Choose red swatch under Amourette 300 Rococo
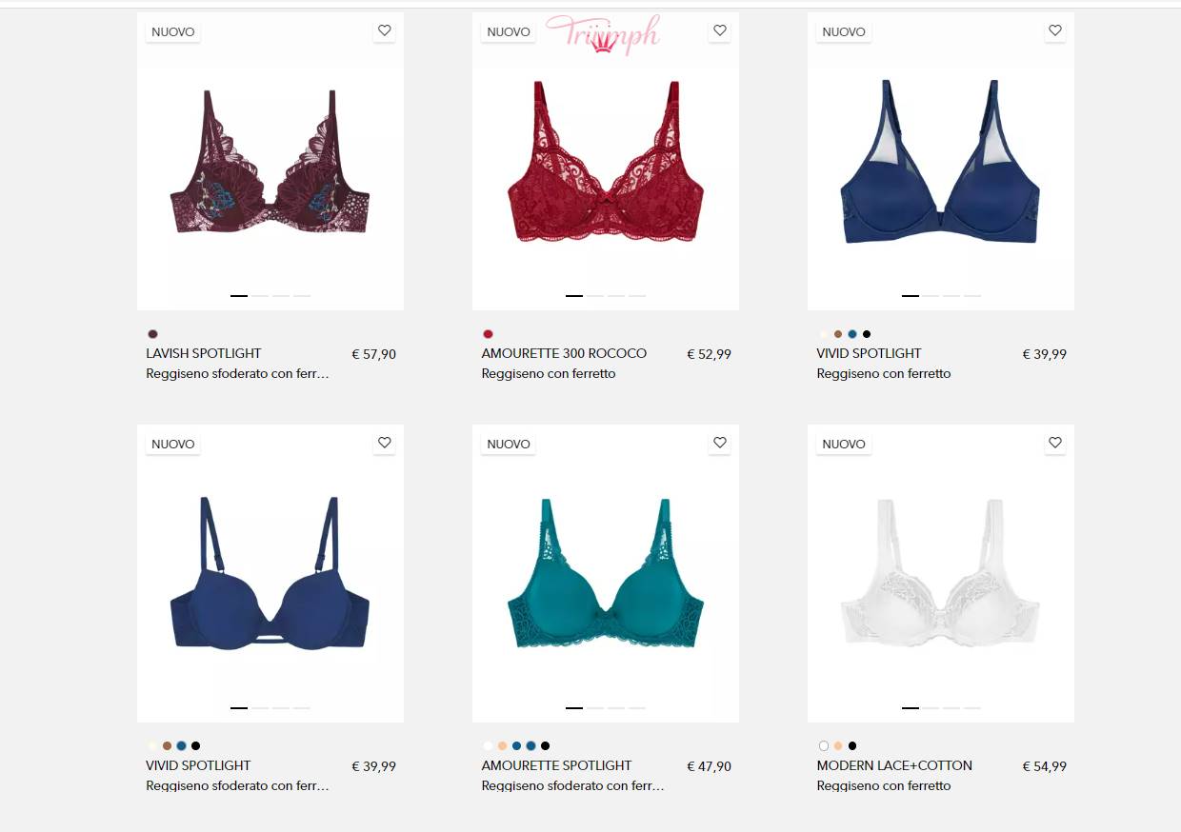Viewport: 1181px width, 832px height. pyautogui.click(x=488, y=334)
